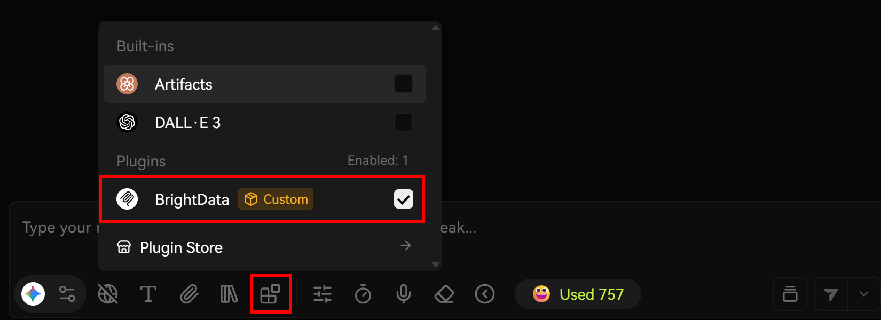Attach a file using the paperclip icon
This screenshot has height=320, width=881.
click(189, 294)
